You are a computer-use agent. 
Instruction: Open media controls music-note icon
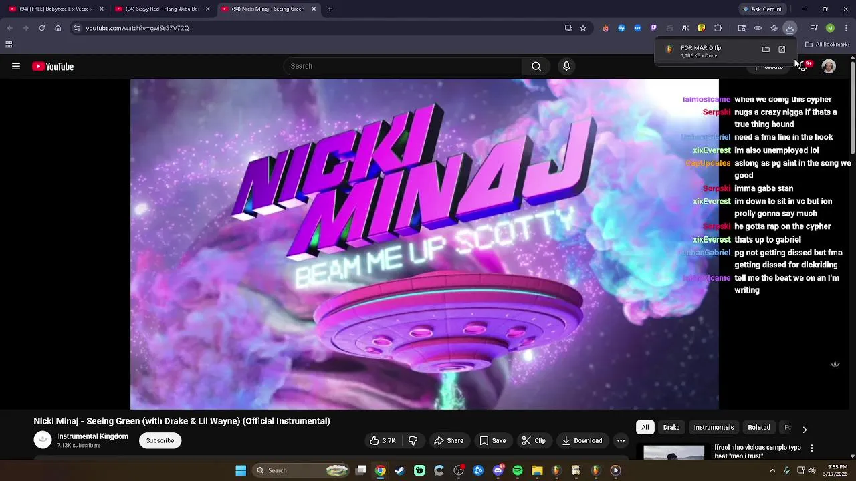(x=814, y=28)
